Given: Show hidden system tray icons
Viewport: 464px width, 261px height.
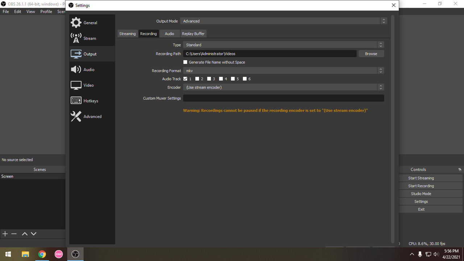Looking at the screenshot, I should coord(412,254).
